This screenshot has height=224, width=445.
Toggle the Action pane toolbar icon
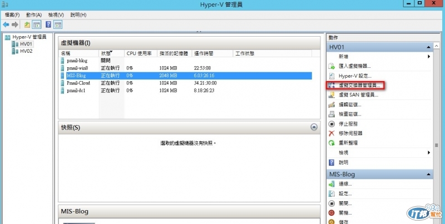(58, 24)
